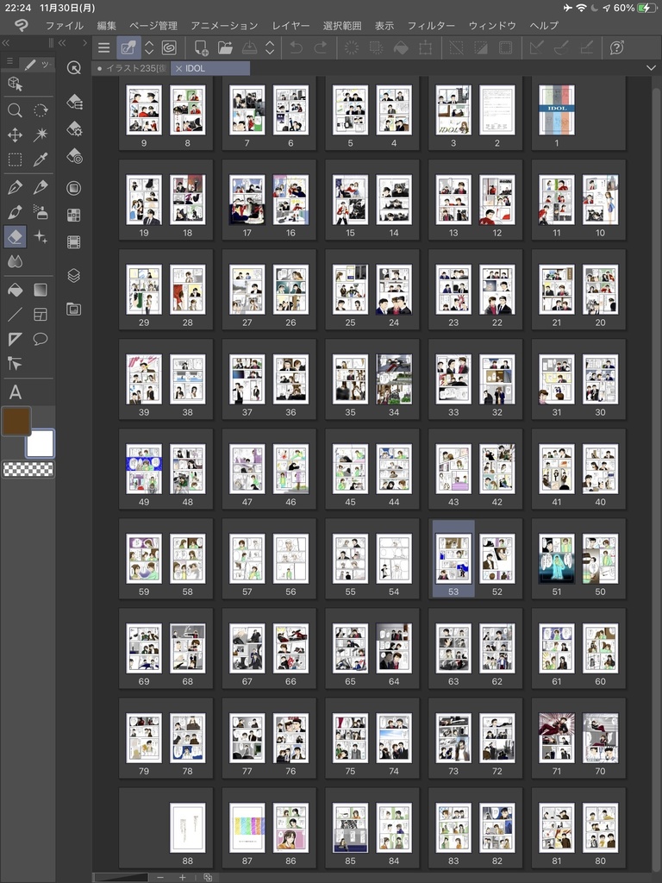
Task: Toggle Snap to grid
Action: pos(586,48)
